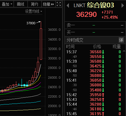Click the 买一 bid quote row
The image size is (126, 116).
(95, 32)
